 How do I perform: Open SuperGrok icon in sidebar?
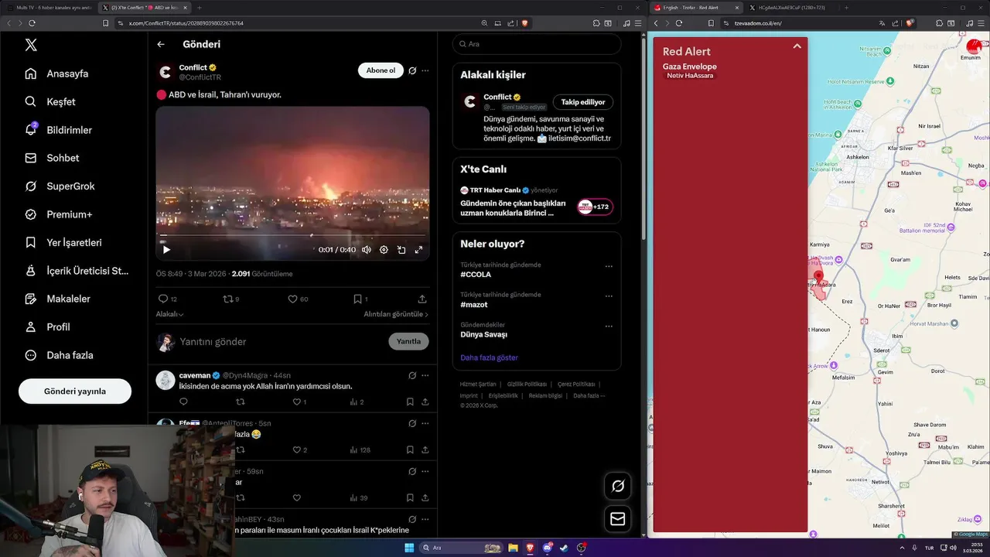(31, 186)
